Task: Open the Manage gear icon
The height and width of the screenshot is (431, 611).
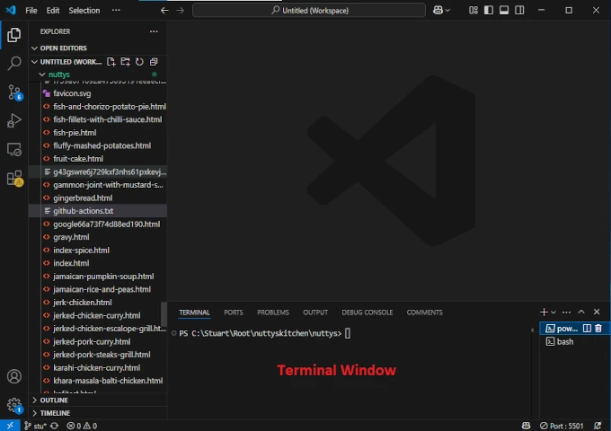Action: tap(14, 405)
